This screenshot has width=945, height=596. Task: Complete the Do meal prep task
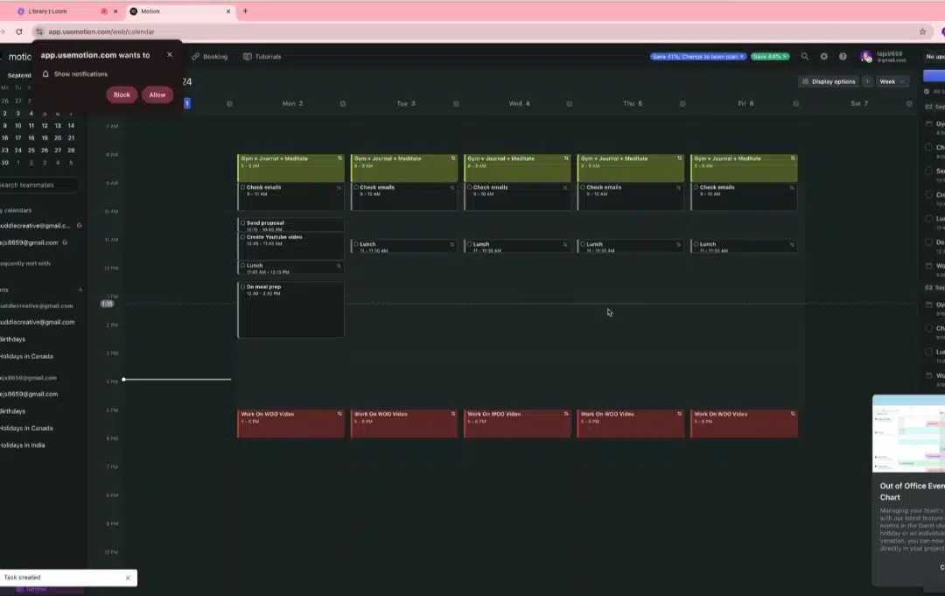(x=243, y=287)
